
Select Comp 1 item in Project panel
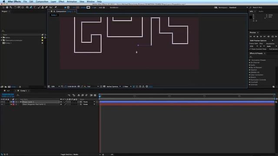tap(8, 43)
